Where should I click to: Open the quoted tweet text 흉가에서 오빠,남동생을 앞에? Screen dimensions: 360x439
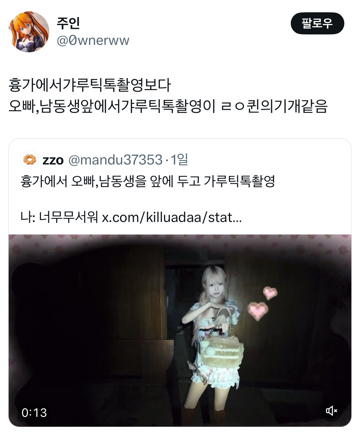click(147, 181)
